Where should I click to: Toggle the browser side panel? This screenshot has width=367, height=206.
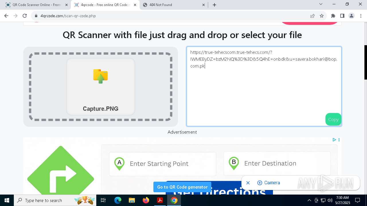(342, 16)
